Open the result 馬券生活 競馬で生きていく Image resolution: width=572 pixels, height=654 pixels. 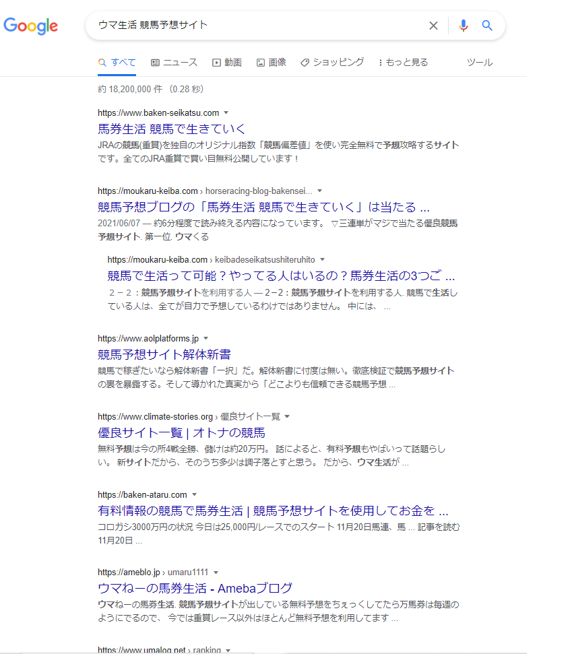172,129
